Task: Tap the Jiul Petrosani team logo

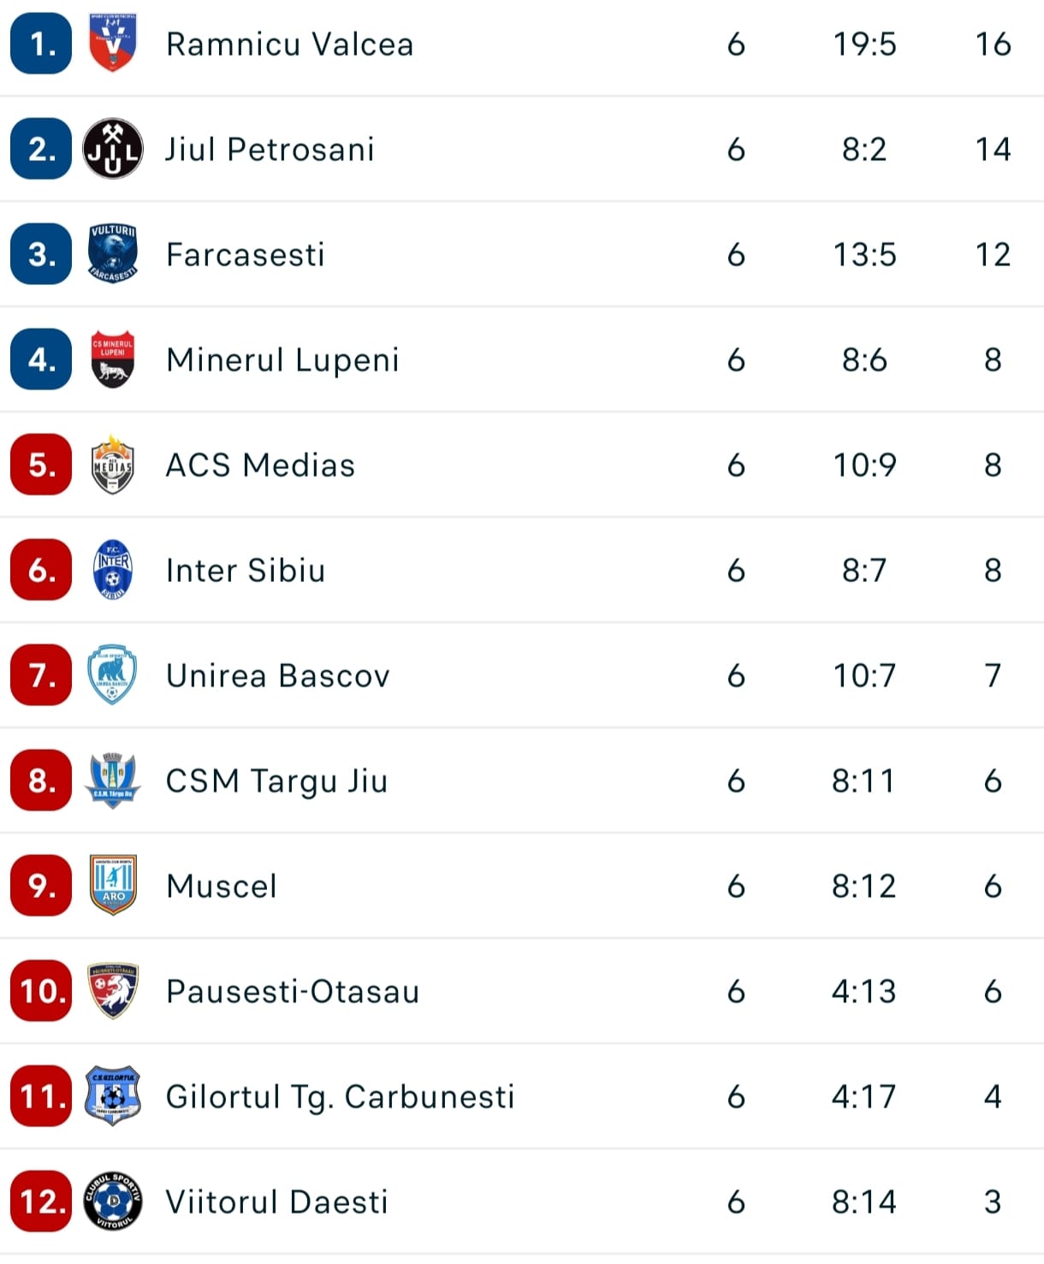Action: (x=113, y=148)
